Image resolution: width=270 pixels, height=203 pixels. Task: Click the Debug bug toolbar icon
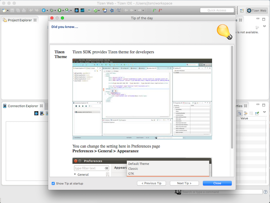point(52,10)
